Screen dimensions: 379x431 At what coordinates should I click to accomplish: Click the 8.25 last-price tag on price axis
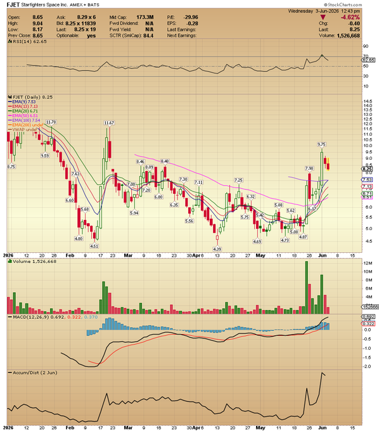click(x=367, y=169)
